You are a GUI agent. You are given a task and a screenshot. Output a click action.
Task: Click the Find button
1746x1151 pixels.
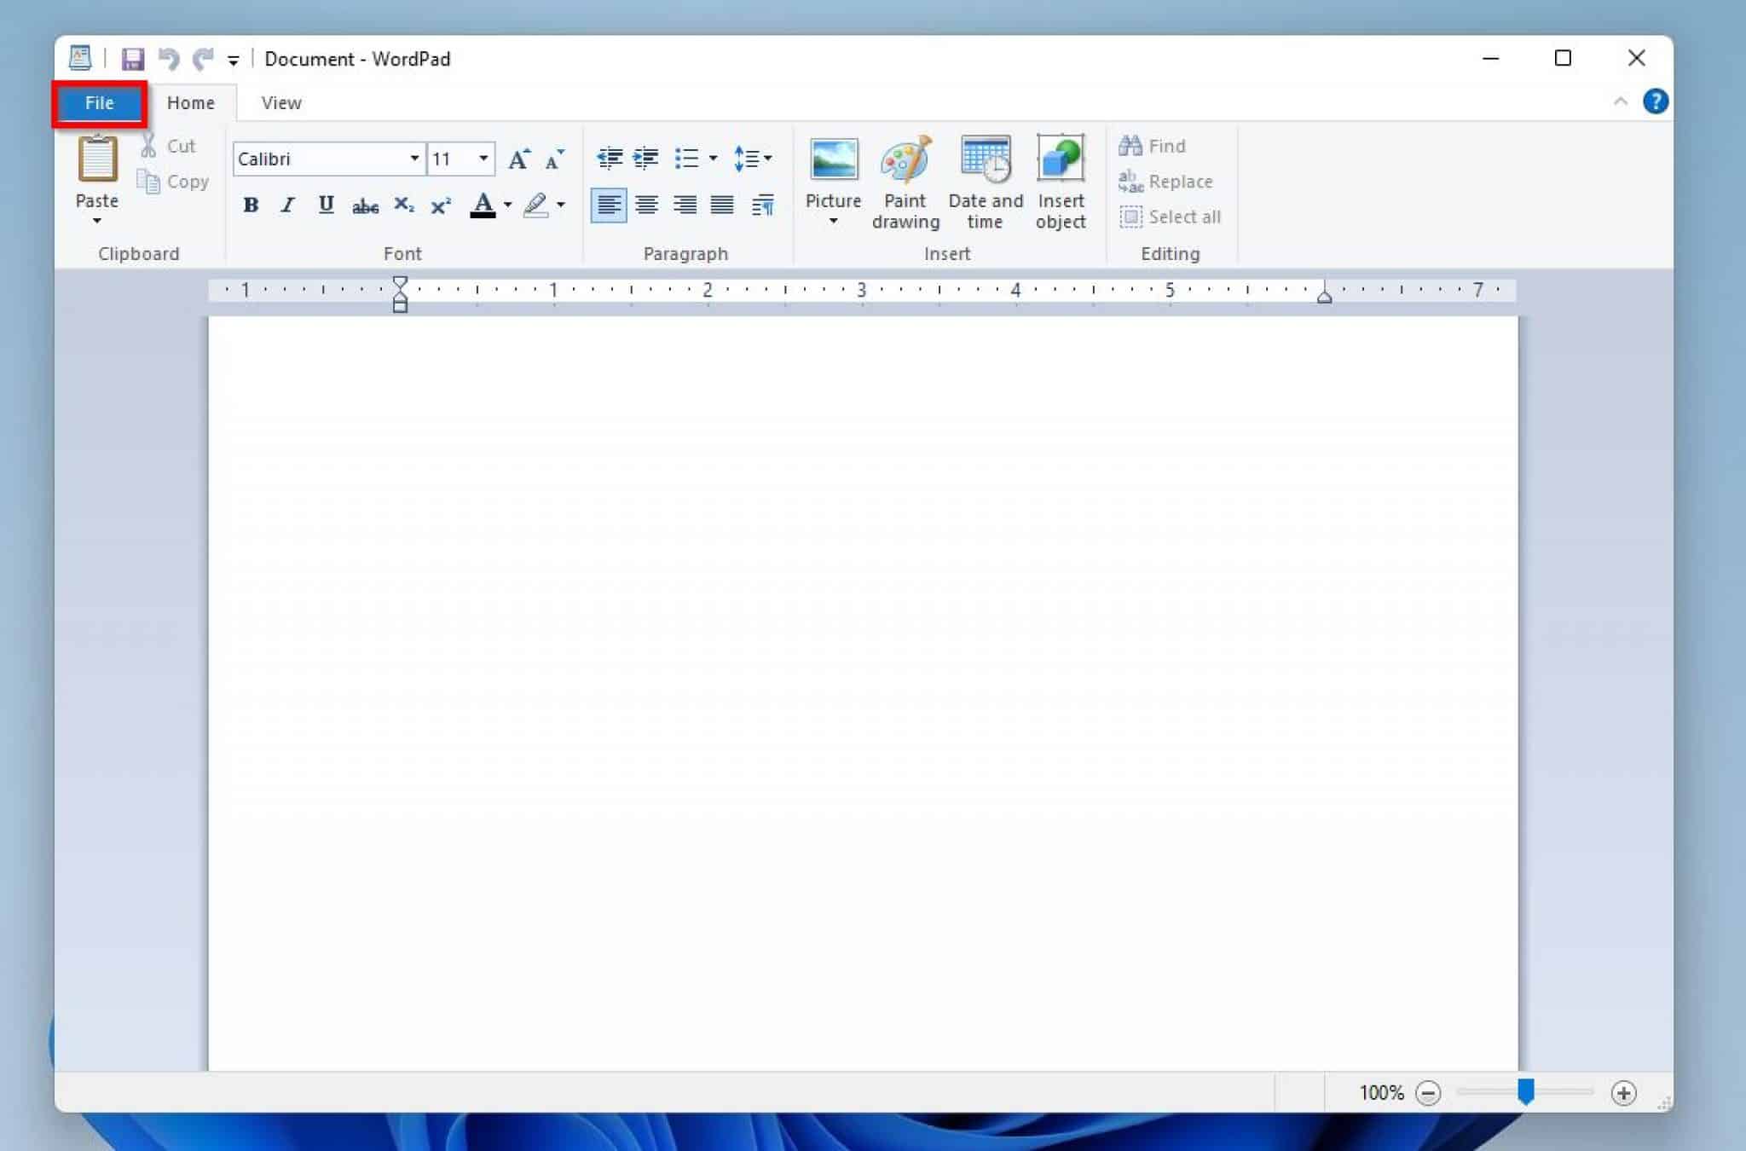click(1152, 146)
